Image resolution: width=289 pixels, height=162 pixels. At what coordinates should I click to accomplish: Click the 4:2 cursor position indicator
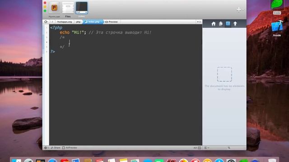(195, 148)
